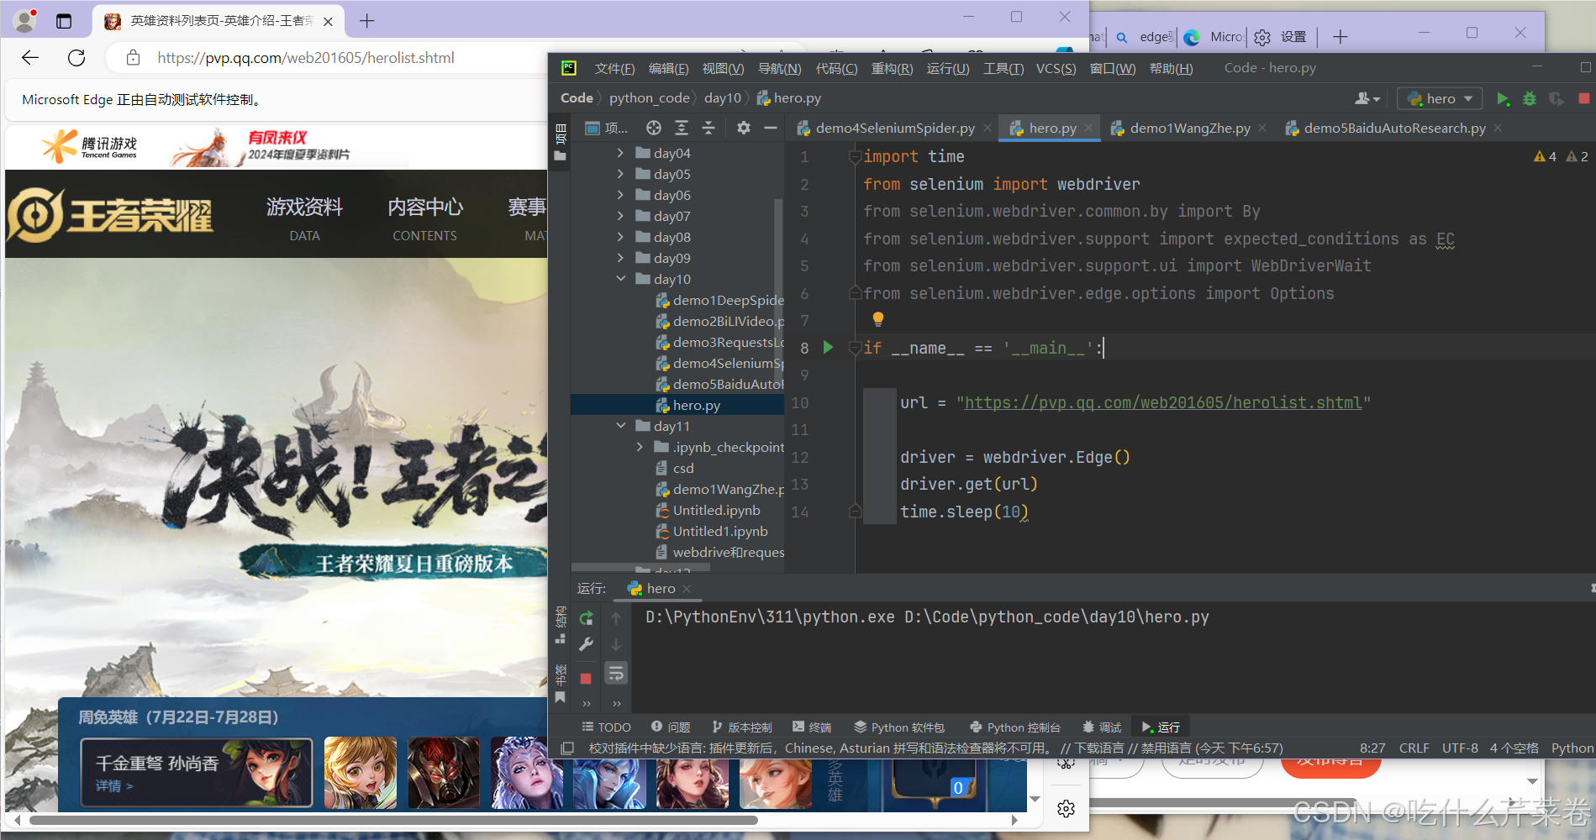Open run settings wrench icon

[587, 644]
